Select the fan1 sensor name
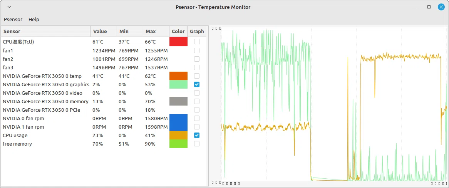449x188 pixels. click(x=8, y=51)
